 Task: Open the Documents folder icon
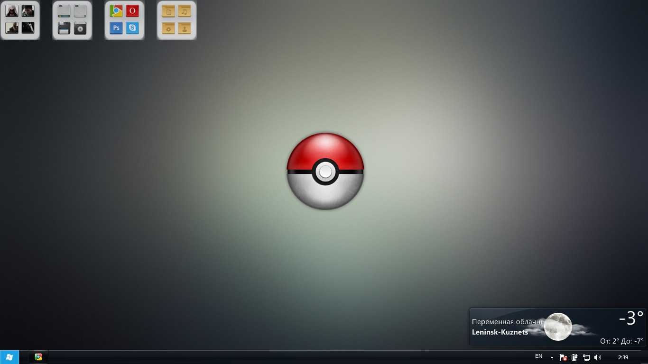click(168, 11)
